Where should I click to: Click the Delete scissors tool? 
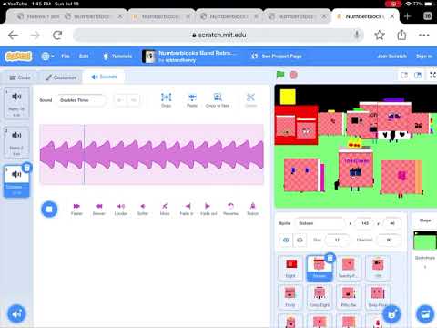pos(250,100)
